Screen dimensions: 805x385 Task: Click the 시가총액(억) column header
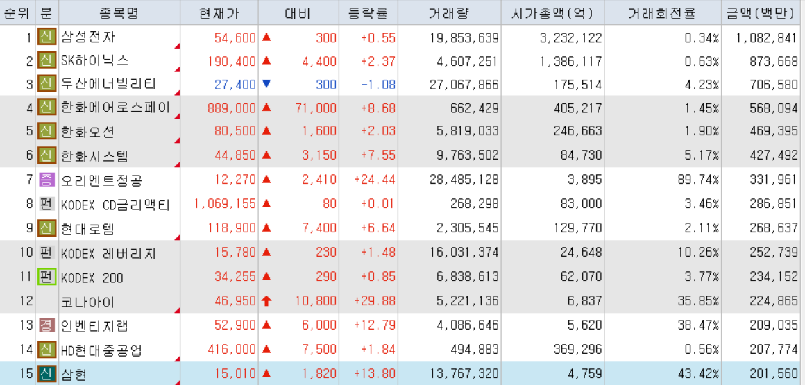(x=553, y=12)
